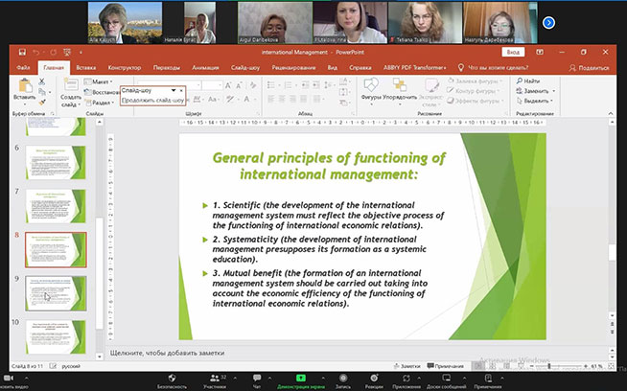Open Zoom Безопасность security options
627x391 pixels.
[x=172, y=381]
